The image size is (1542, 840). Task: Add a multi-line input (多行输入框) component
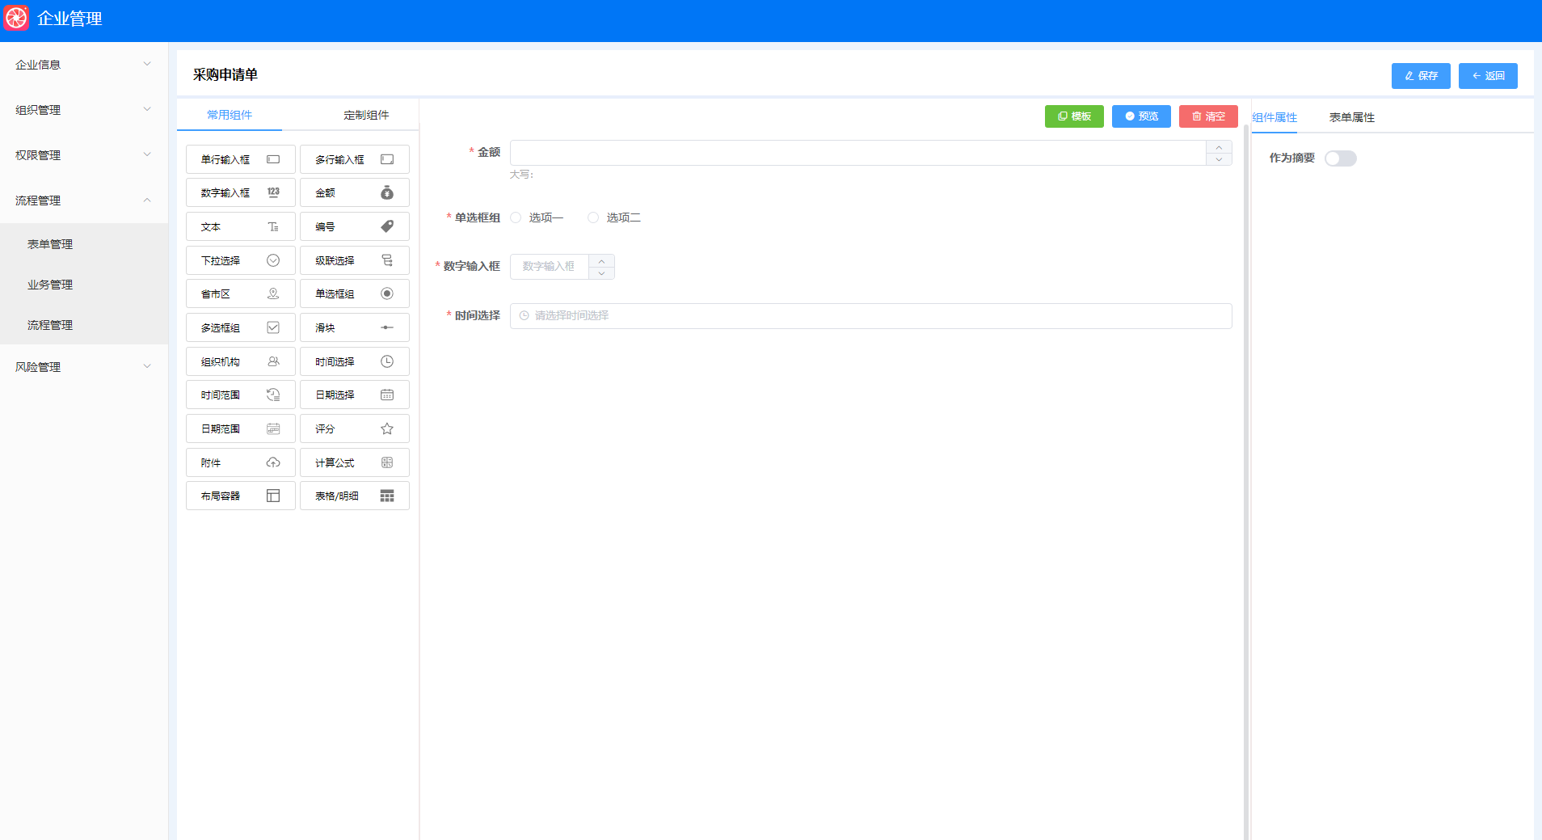[355, 159]
